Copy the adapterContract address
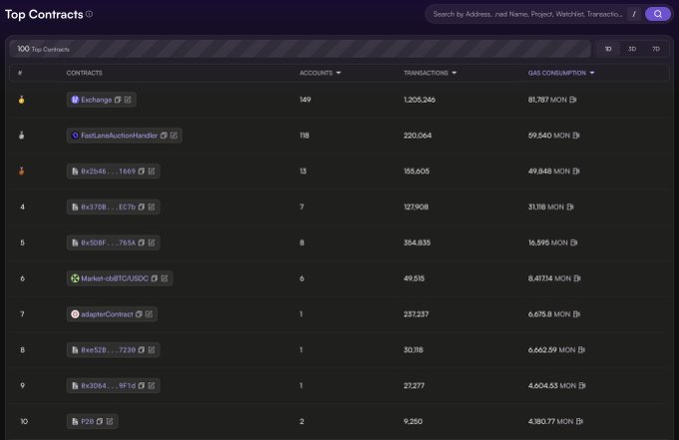Screen dimensions: 679x440 point(139,314)
